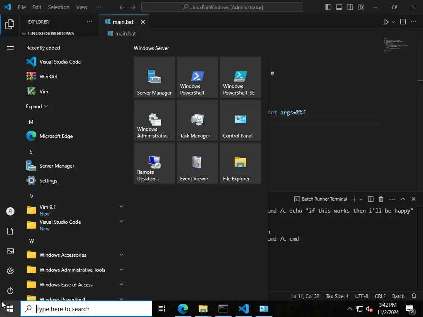The width and height of the screenshot is (423, 317).
Task: Open Pictures from Start sidebar
Action: coord(10,251)
